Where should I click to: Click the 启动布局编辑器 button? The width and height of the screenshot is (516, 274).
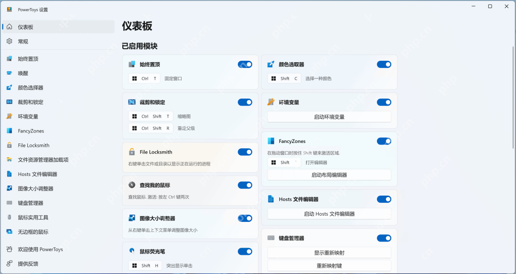coord(329,175)
